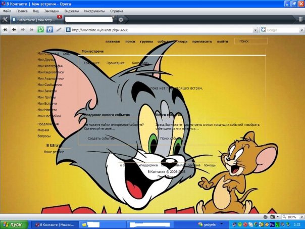Open Мнения in sidebar
Screen dimensions: 305x229
(43, 130)
